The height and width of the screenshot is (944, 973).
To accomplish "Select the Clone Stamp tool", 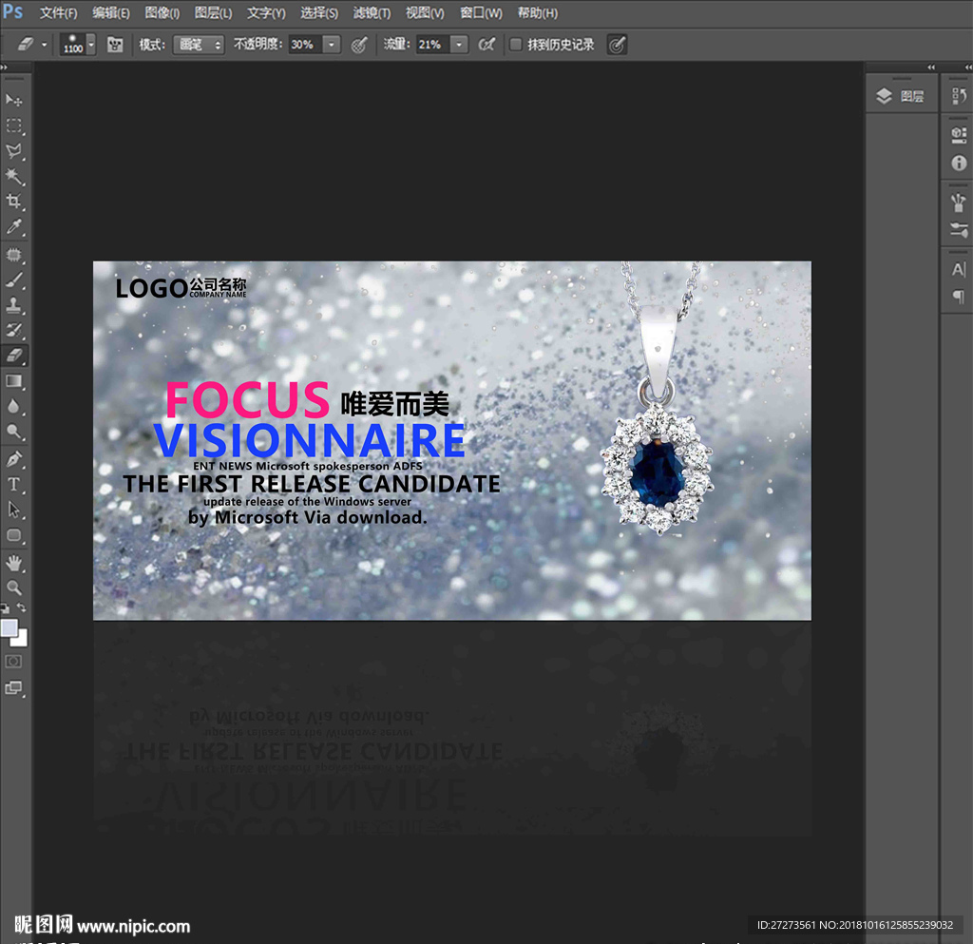I will coord(13,305).
